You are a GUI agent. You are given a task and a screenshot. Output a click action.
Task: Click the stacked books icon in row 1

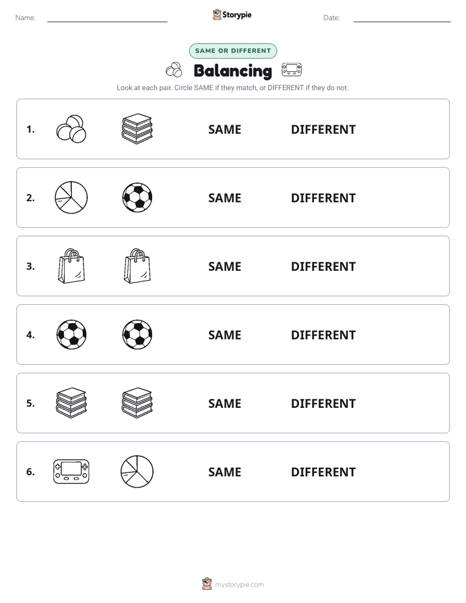pos(137,129)
